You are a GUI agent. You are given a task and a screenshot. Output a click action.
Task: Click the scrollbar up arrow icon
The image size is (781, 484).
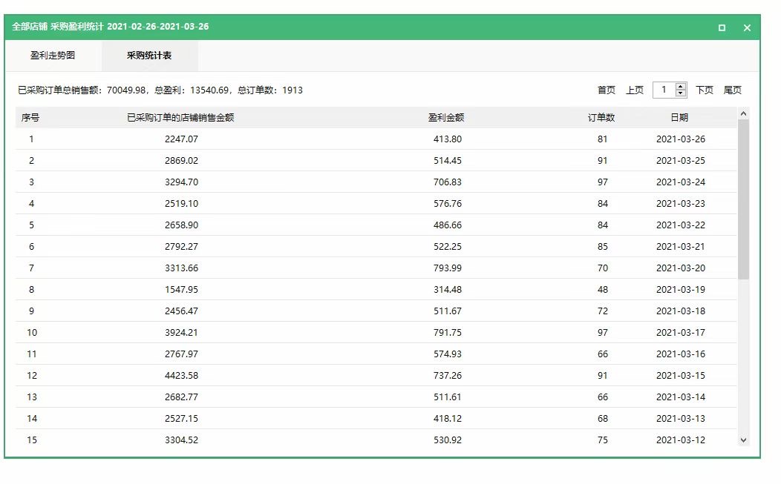point(744,113)
